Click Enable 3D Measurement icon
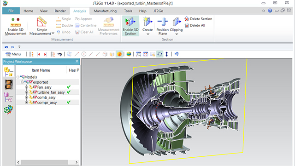 pos(15,26)
